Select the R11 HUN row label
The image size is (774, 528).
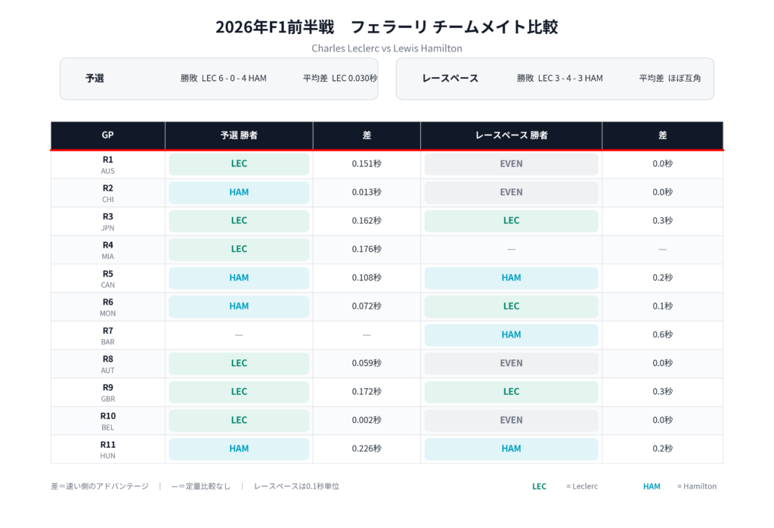pos(107,450)
